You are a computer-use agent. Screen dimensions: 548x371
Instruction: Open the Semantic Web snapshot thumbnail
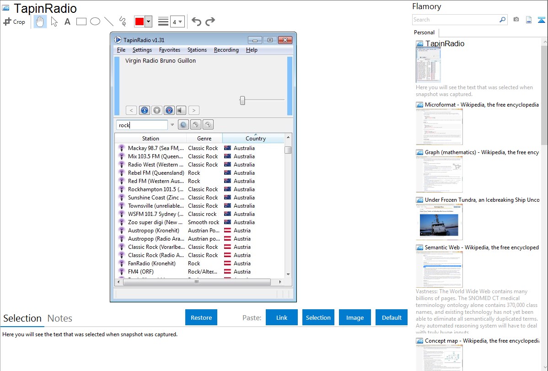coord(439,269)
